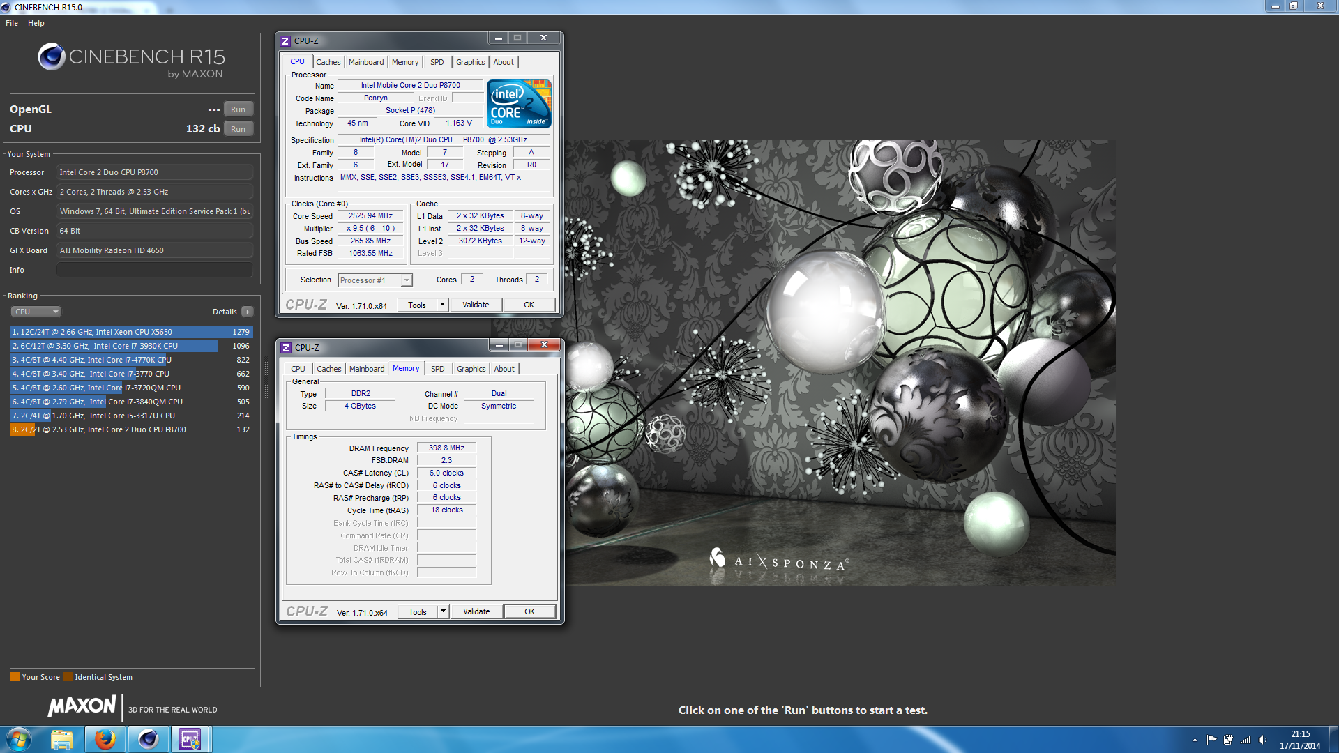Select Core i5-3317U ranking entry
Image resolution: width=1339 pixels, height=753 pixels.
[131, 416]
